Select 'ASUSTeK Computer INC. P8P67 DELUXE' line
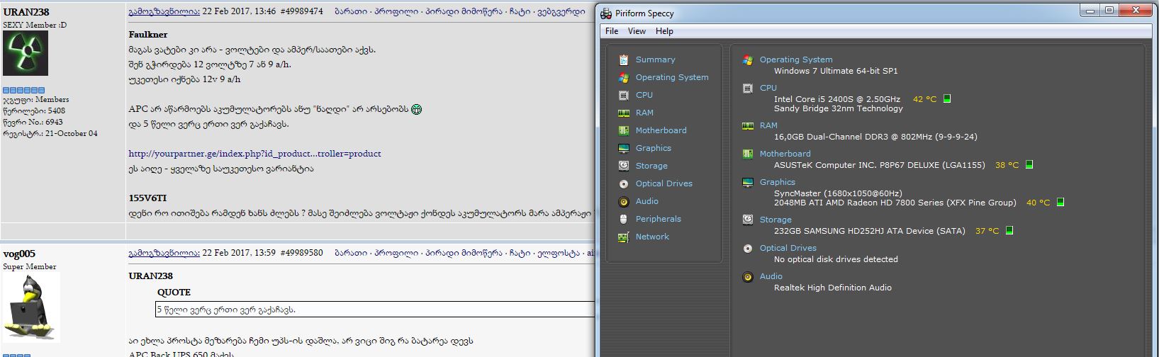This screenshot has width=1159, height=357. pyautogui.click(x=879, y=165)
